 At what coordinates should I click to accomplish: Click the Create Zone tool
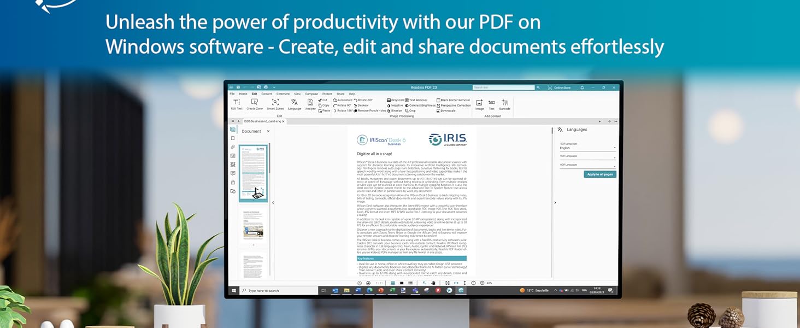pyautogui.click(x=254, y=104)
